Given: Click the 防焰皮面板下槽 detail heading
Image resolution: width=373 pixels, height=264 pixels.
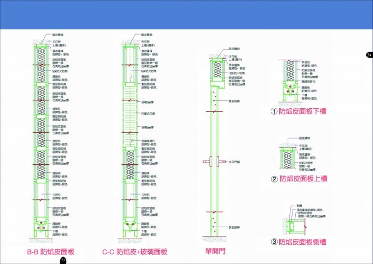Looking at the screenshot, I should [x=303, y=113].
